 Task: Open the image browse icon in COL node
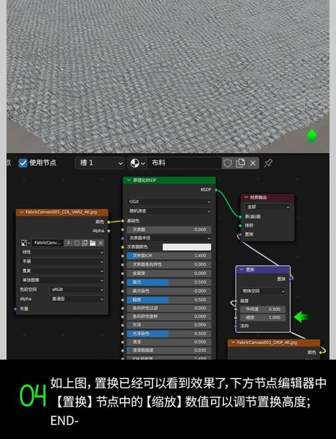pos(26,243)
